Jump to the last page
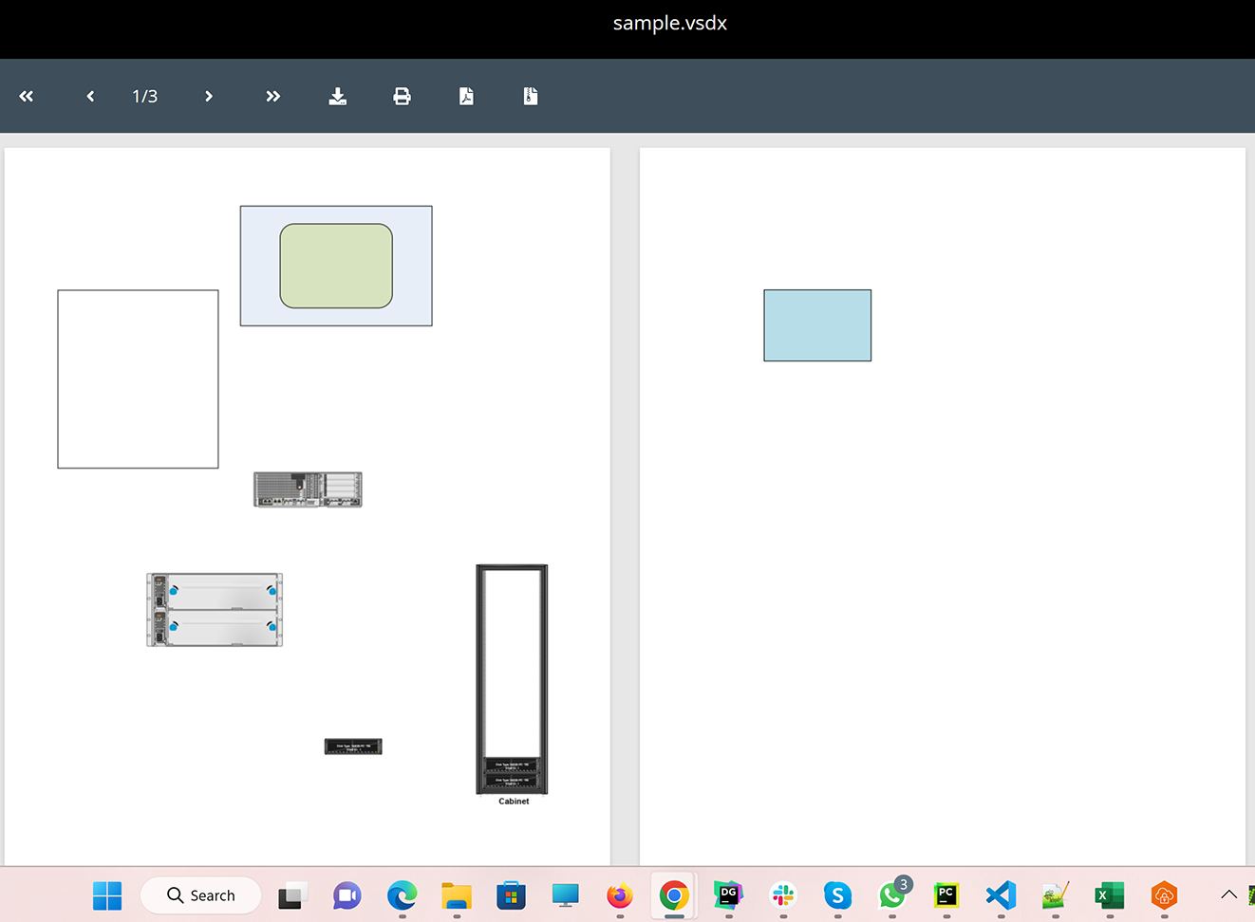This screenshot has height=922, width=1255. [272, 96]
